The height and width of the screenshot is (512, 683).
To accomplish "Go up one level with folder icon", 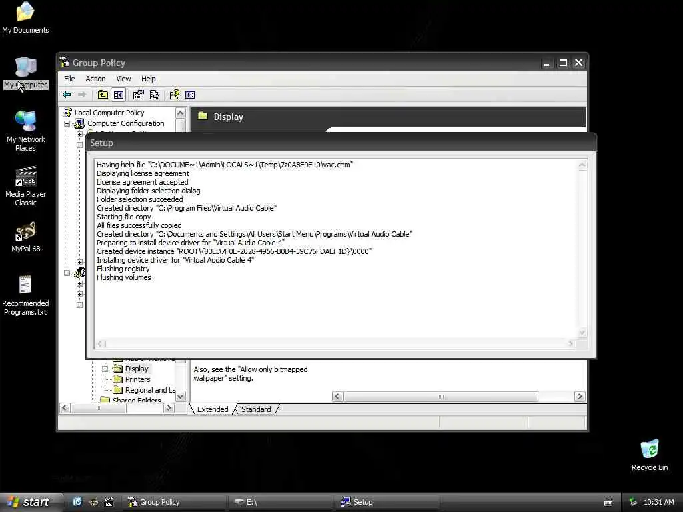I will pos(103,95).
